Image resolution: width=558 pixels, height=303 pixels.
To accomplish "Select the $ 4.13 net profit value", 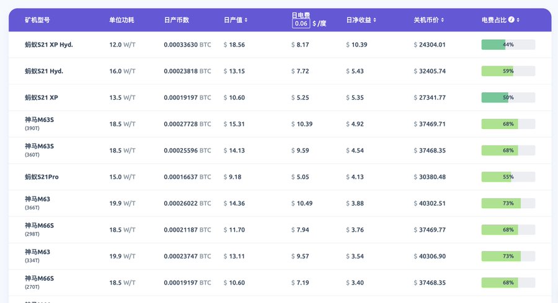I will 355,177.
